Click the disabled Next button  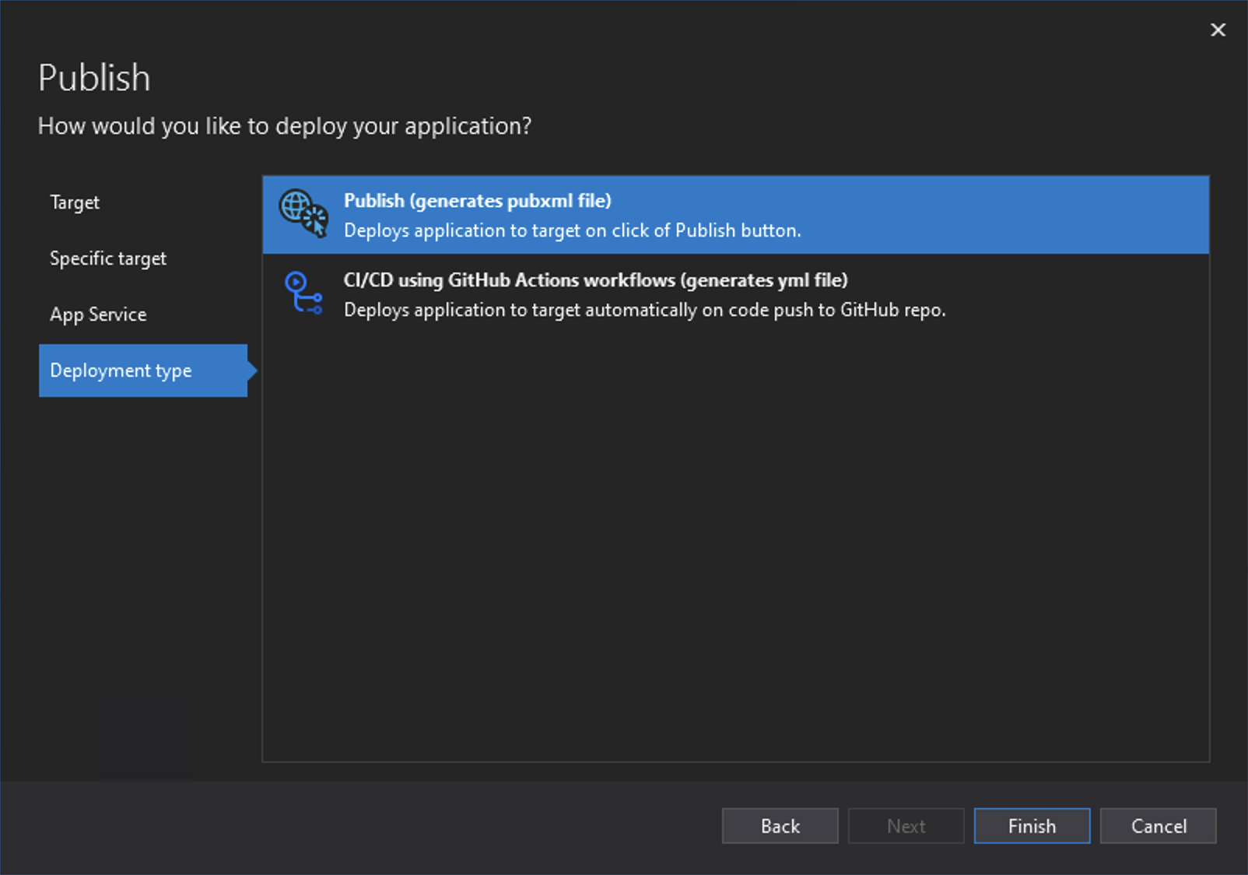906,826
